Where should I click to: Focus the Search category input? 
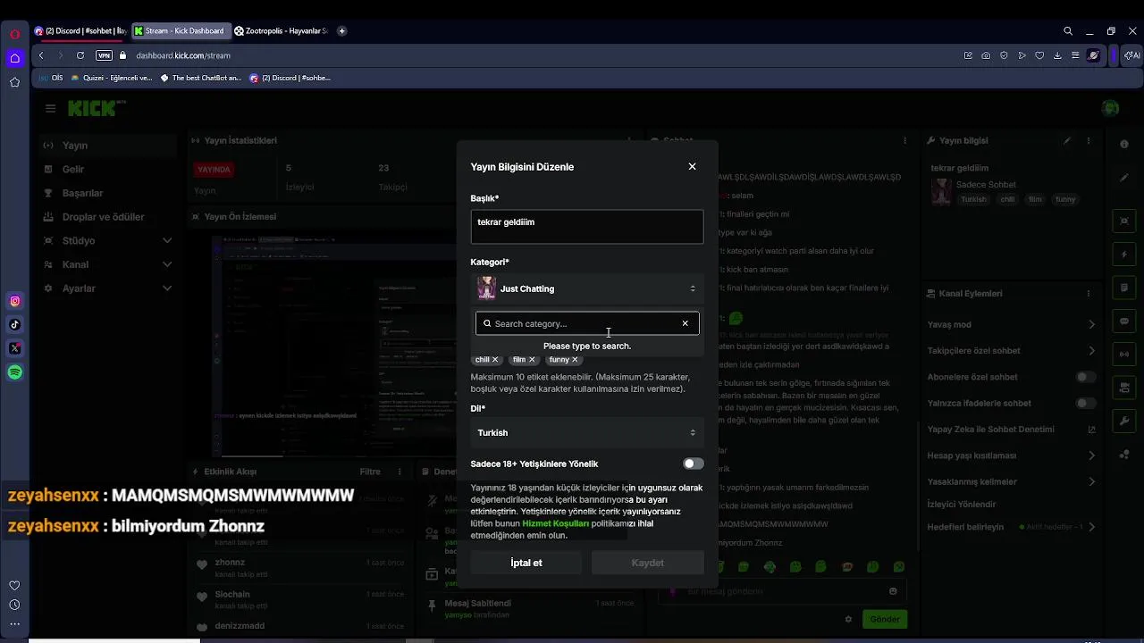(x=585, y=323)
